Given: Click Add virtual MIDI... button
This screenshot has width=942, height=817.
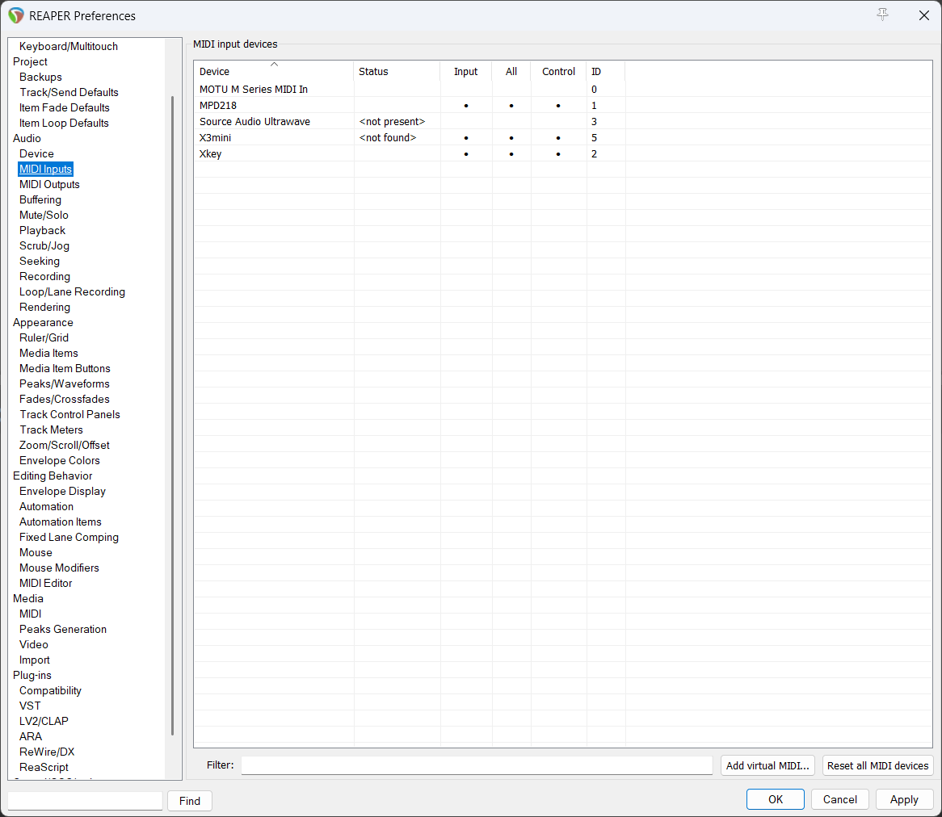Looking at the screenshot, I should (767, 765).
